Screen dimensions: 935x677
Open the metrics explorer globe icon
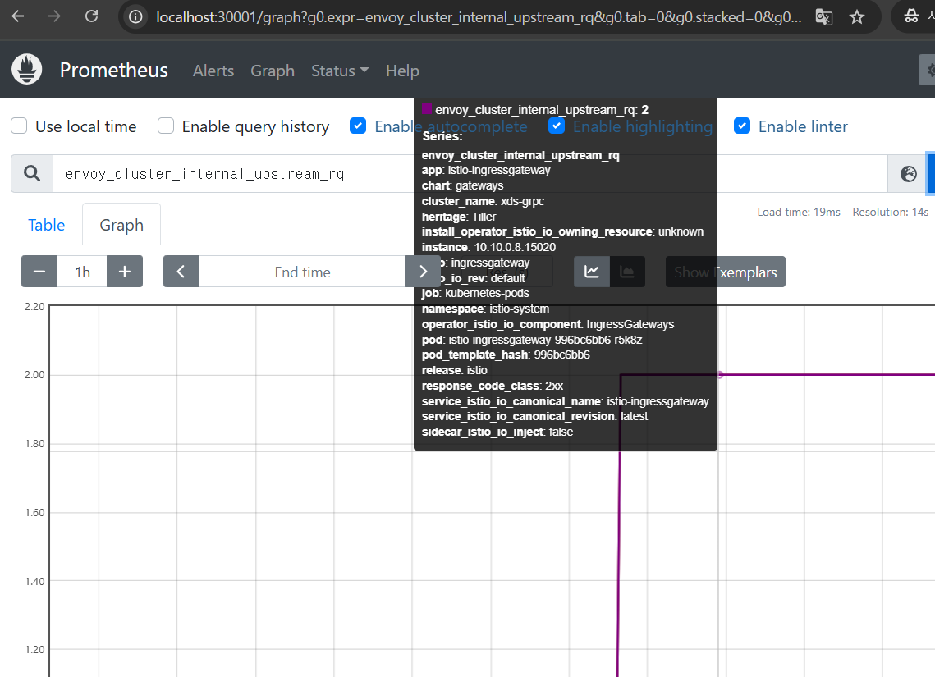(908, 173)
